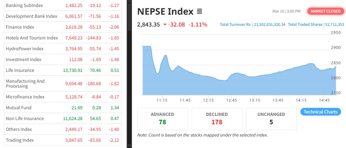The height and width of the screenshot is (148, 346).
Task: Click the red down chevron beside -32.08
Action: pos(165,24)
